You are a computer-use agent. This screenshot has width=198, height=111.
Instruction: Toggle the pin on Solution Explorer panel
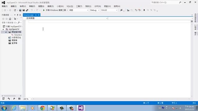pos(18,15)
